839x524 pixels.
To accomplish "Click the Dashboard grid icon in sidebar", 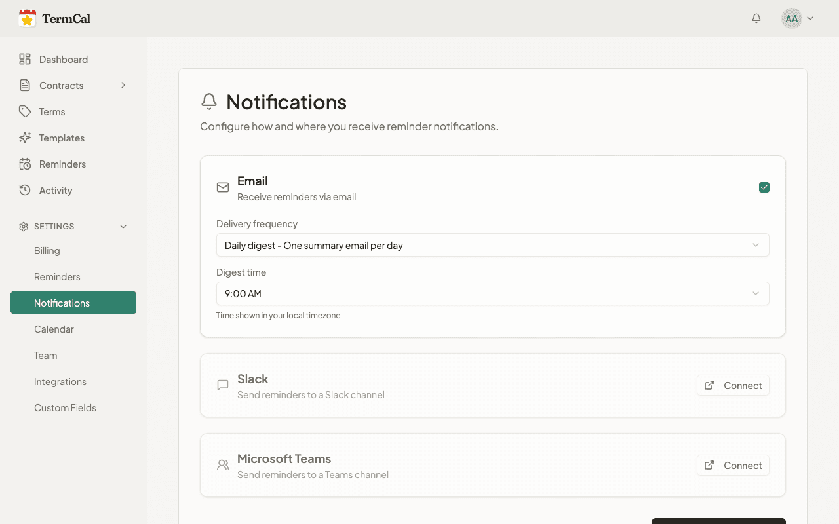I will point(25,60).
